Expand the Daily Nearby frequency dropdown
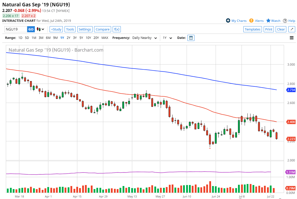Image resolution: width=297 pixels, height=199 pixels. tap(144, 38)
